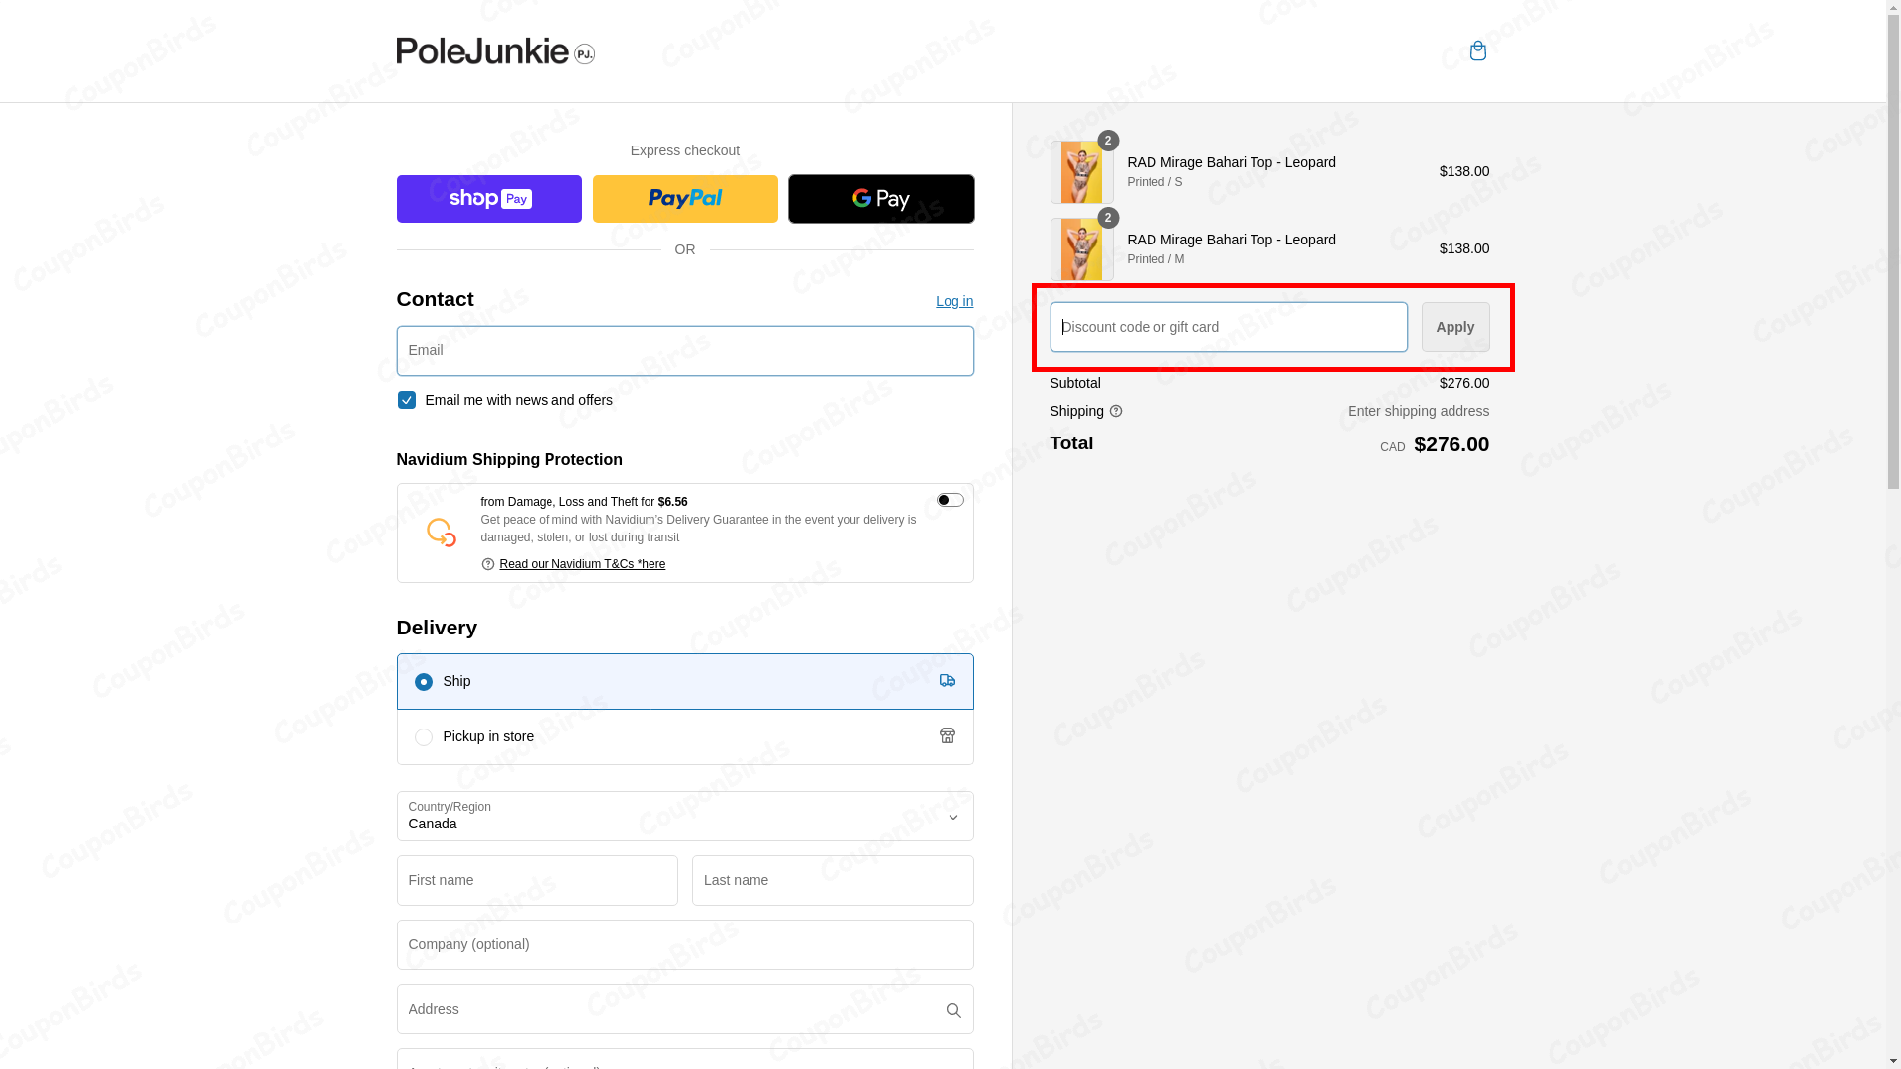Click the help icon before Navidium T&Cs

point(487,564)
